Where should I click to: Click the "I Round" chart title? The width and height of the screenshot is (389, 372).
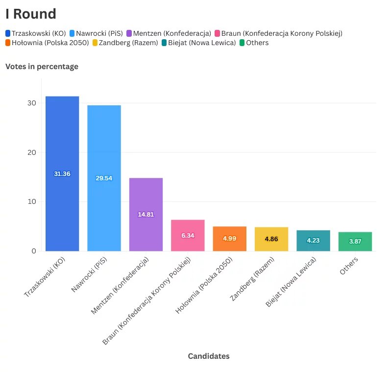31,14
